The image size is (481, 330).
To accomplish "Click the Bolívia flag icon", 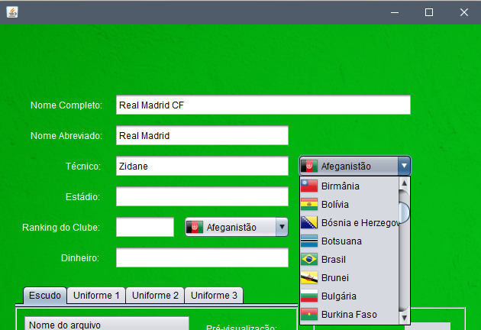I will 309,205.
